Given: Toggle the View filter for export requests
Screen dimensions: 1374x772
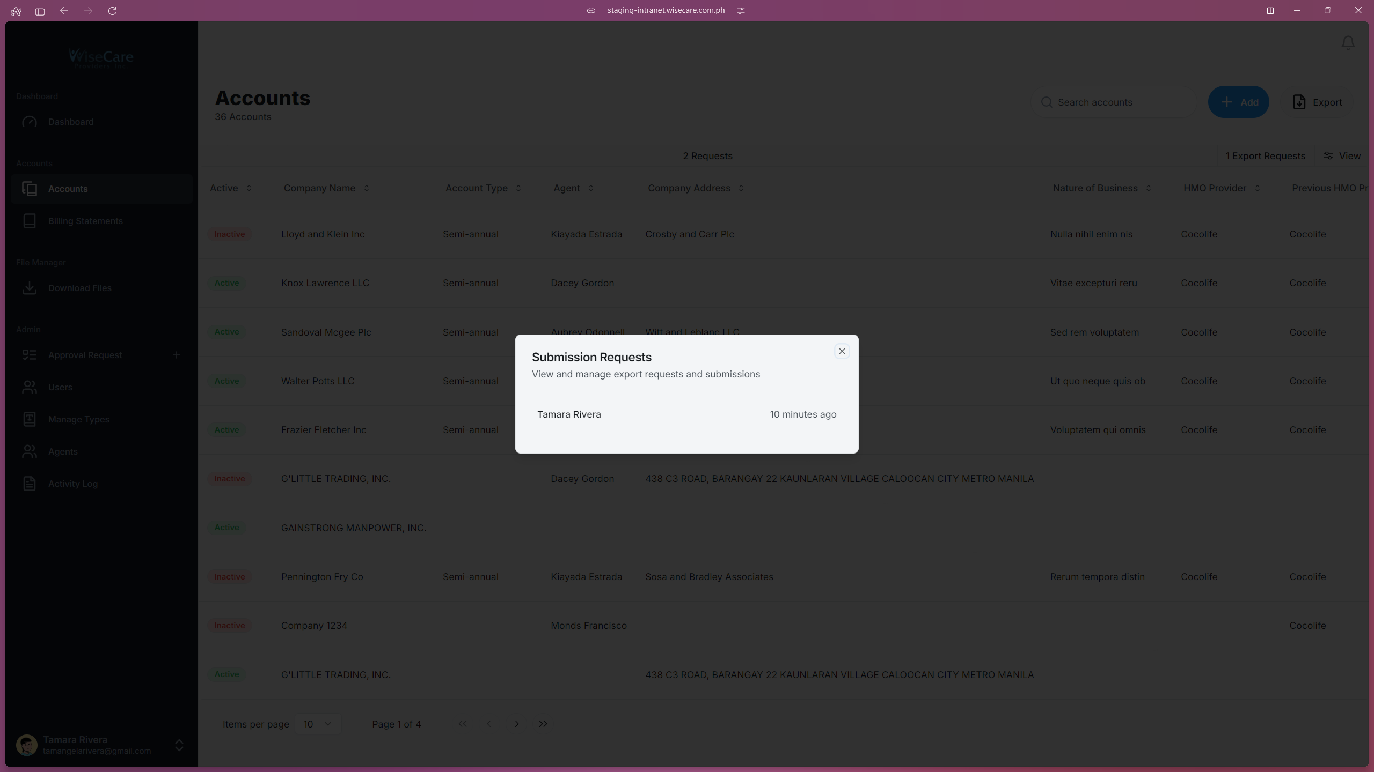Looking at the screenshot, I should [x=1342, y=156].
